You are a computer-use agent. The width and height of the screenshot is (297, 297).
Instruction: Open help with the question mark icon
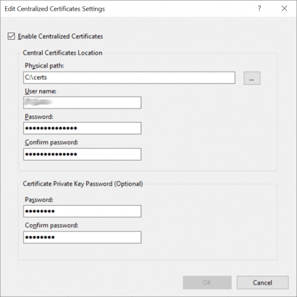259,8
